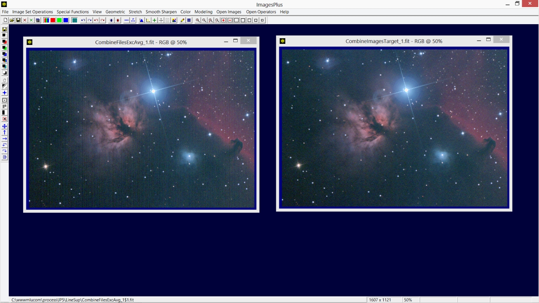
Task: Click the black crosshair icon
Action: click(161, 20)
